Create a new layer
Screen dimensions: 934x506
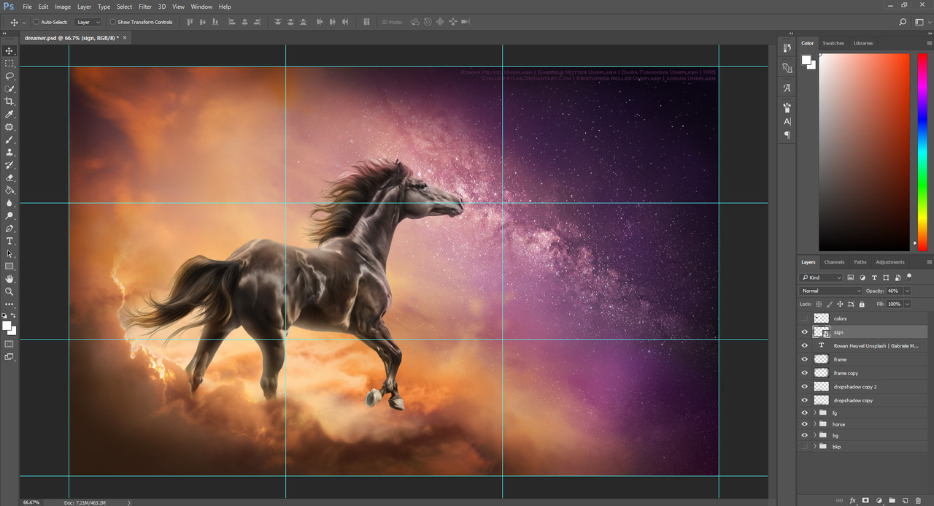point(905,500)
